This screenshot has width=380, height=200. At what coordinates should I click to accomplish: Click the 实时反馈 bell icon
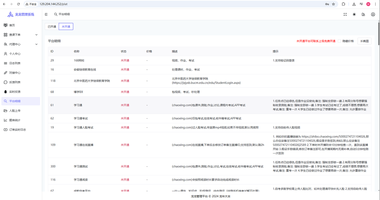tap(5, 92)
